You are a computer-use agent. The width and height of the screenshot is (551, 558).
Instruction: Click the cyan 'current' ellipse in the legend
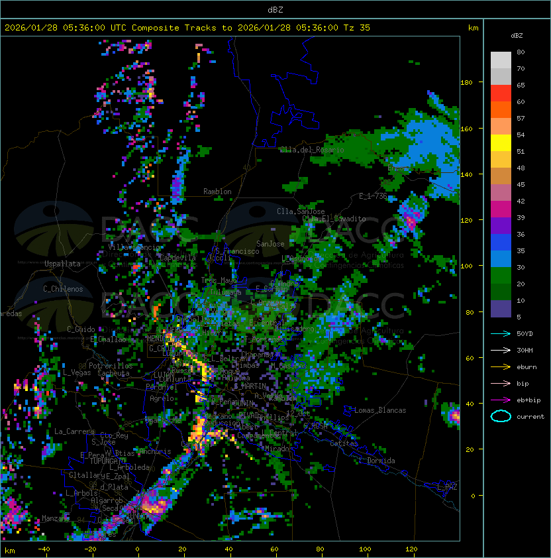(501, 416)
